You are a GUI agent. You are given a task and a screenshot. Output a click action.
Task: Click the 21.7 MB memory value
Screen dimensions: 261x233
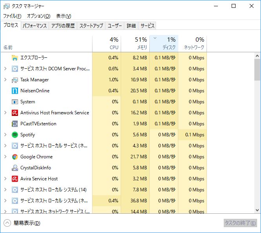[139, 157]
